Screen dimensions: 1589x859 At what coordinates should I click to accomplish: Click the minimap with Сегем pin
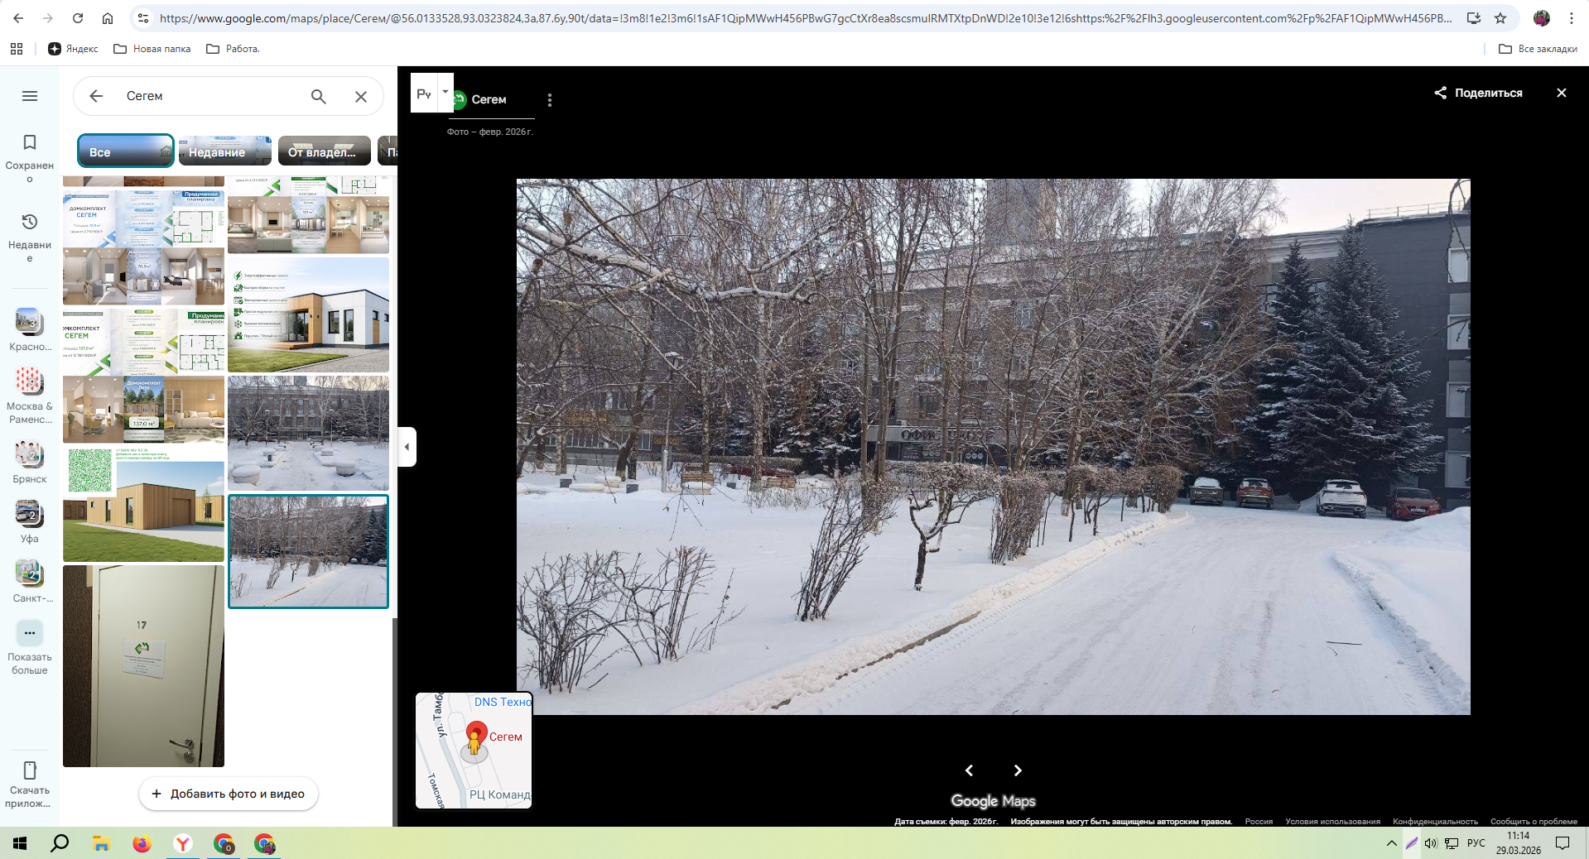point(474,751)
